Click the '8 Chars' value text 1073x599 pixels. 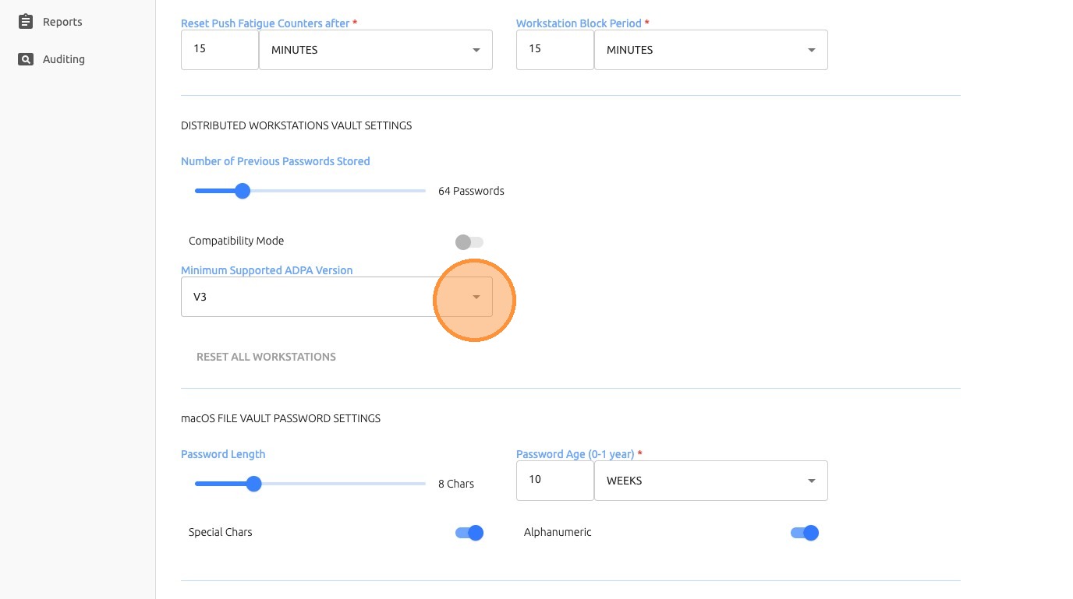456,484
